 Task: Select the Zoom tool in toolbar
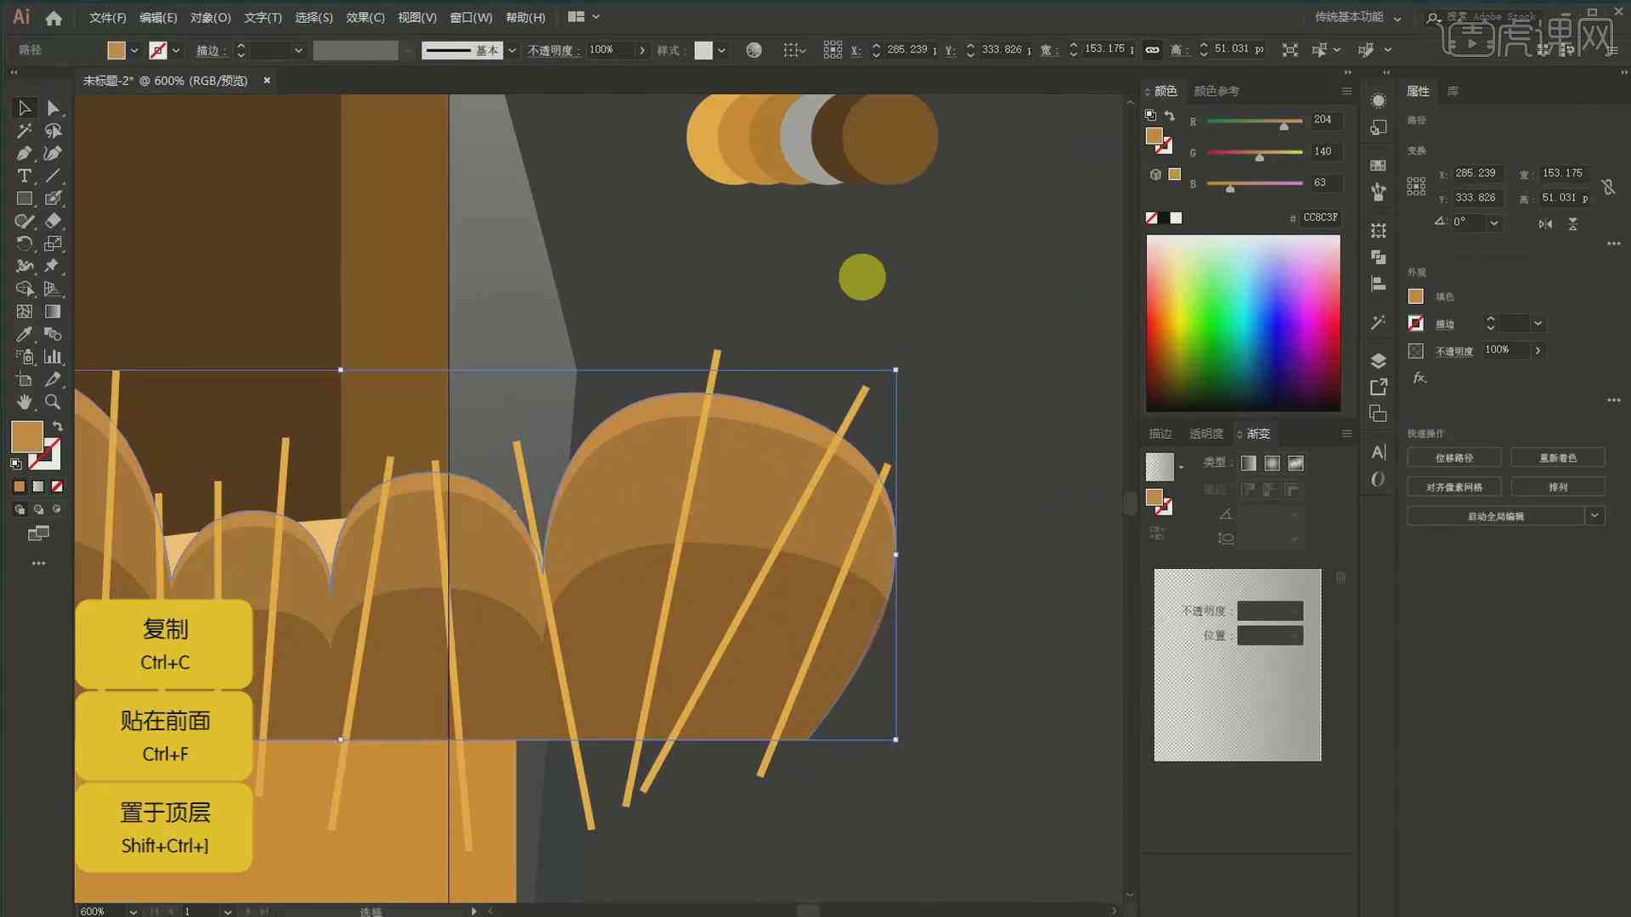[x=53, y=401]
